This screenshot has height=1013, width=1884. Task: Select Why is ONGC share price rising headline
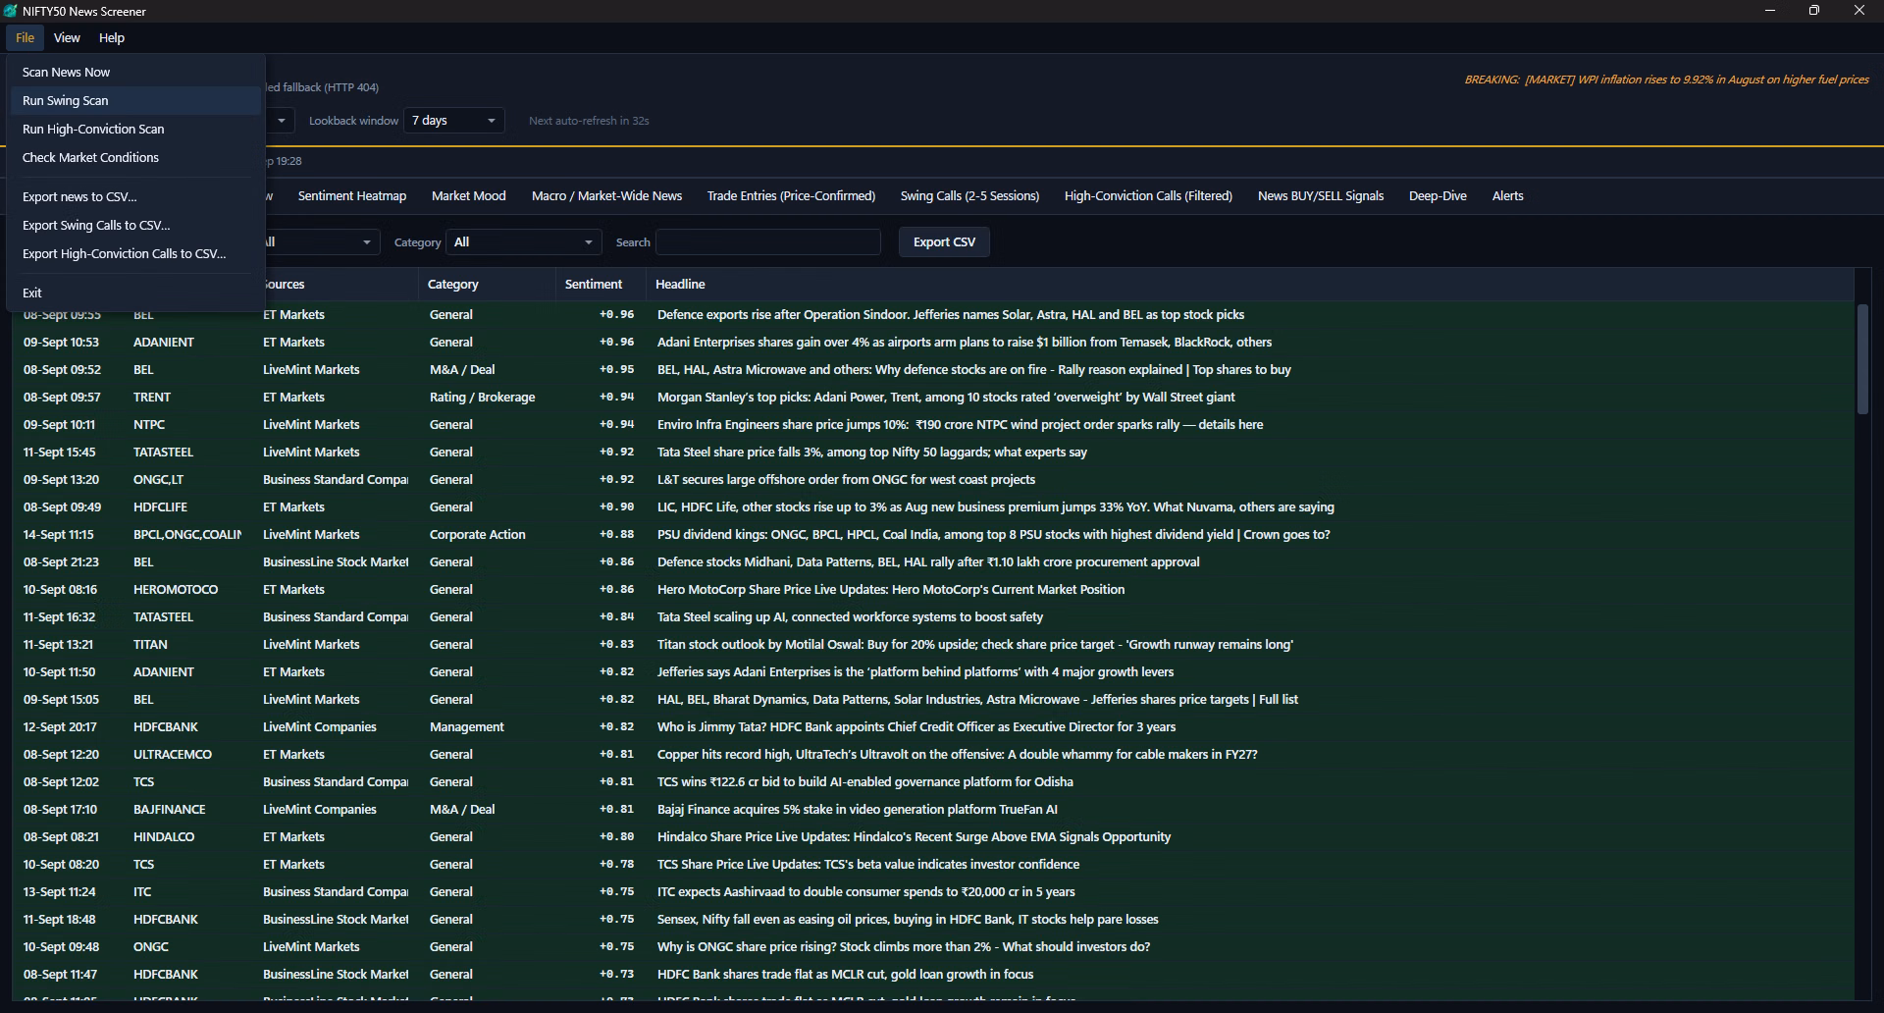tap(903, 947)
